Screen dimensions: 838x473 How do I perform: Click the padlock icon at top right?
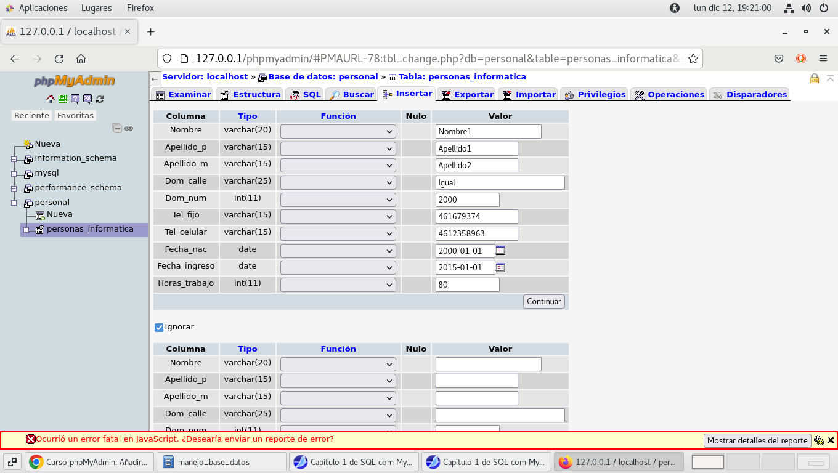pyautogui.click(x=814, y=79)
